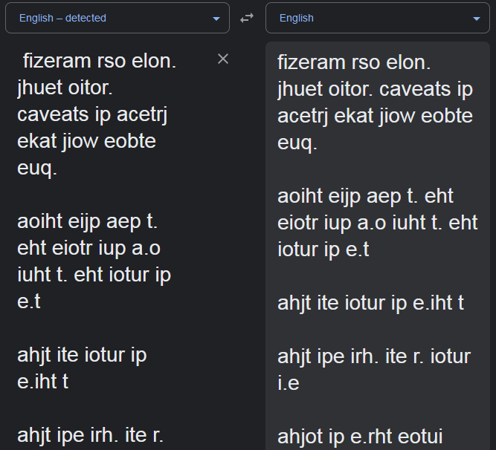Image resolution: width=496 pixels, height=450 pixels.
Task: Place cursor in 'fizeram rso elon.' source line
Action: (100, 61)
